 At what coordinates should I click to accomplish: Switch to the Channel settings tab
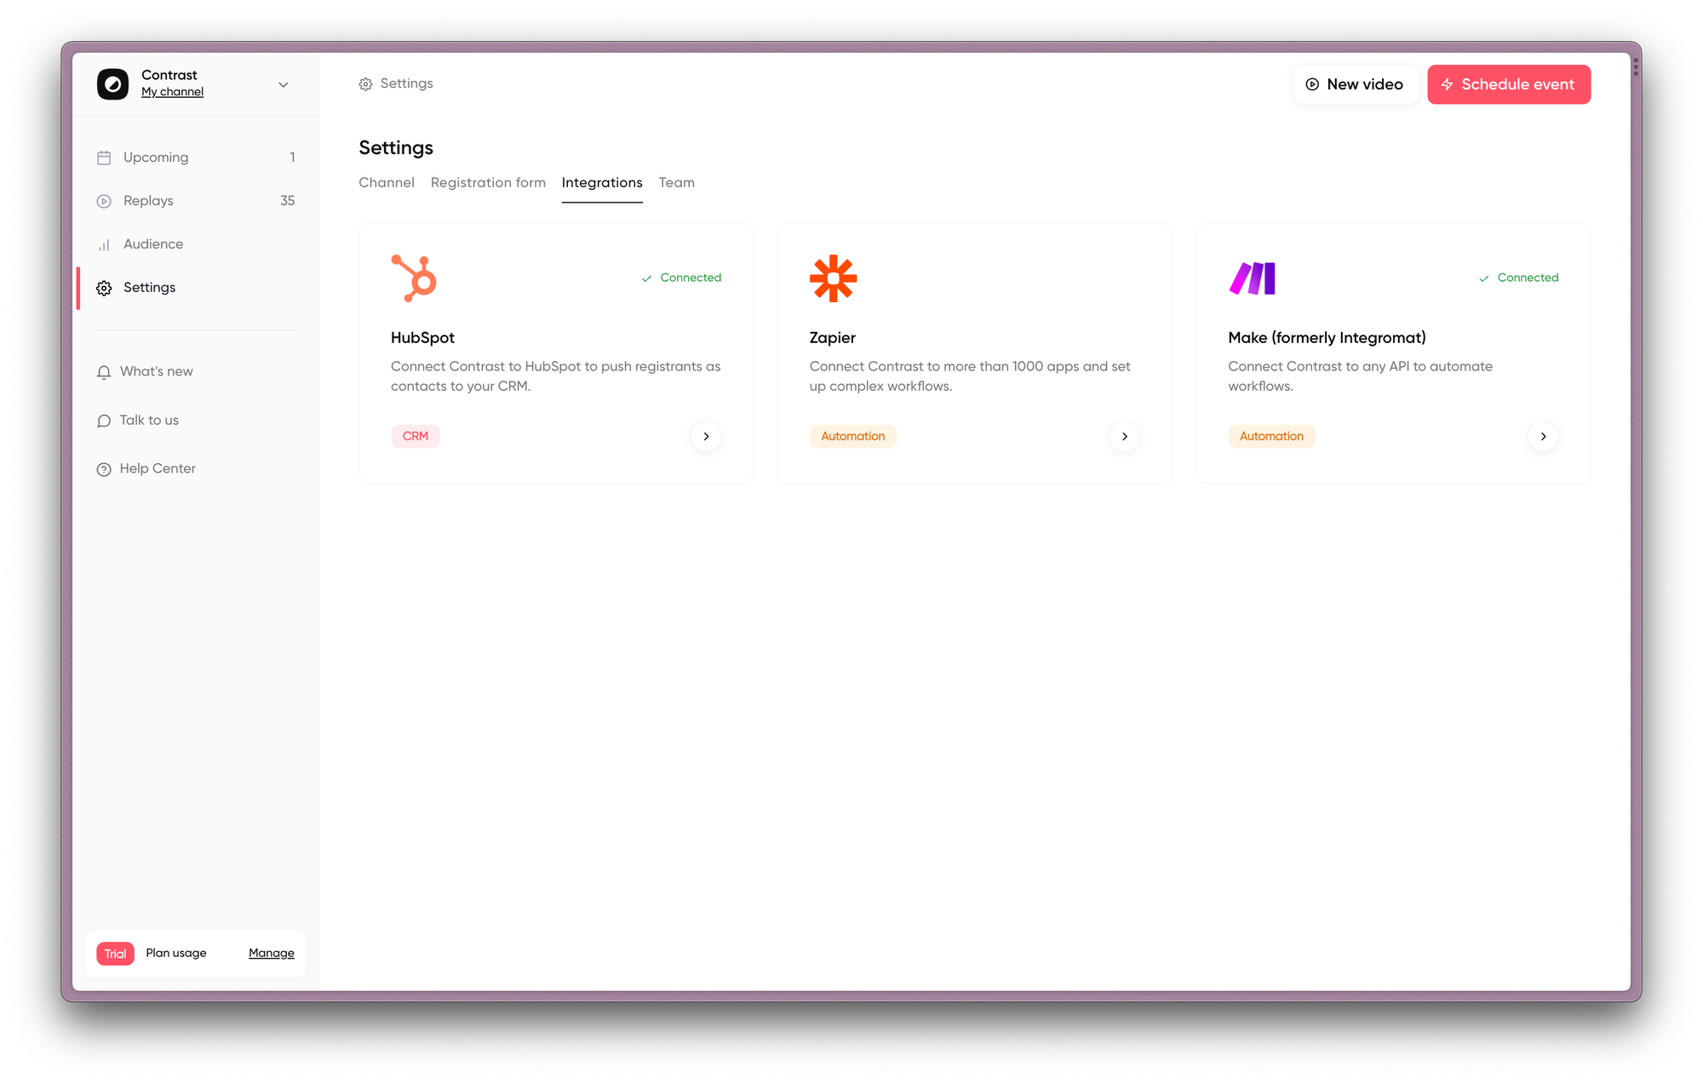pyautogui.click(x=386, y=182)
